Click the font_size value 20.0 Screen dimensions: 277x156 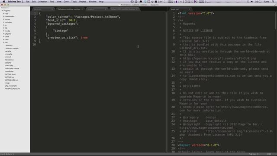pyautogui.click(x=72, y=20)
